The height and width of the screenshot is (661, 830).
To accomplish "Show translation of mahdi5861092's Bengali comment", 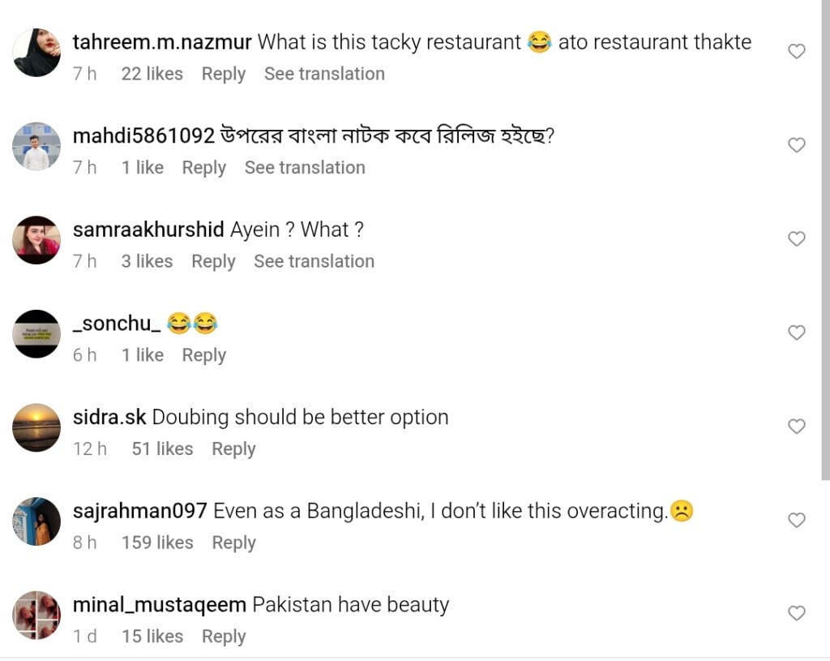I will tap(305, 168).
